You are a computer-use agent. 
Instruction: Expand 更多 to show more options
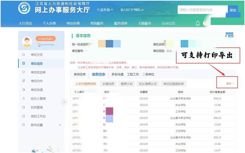pyautogui.click(x=230, y=84)
